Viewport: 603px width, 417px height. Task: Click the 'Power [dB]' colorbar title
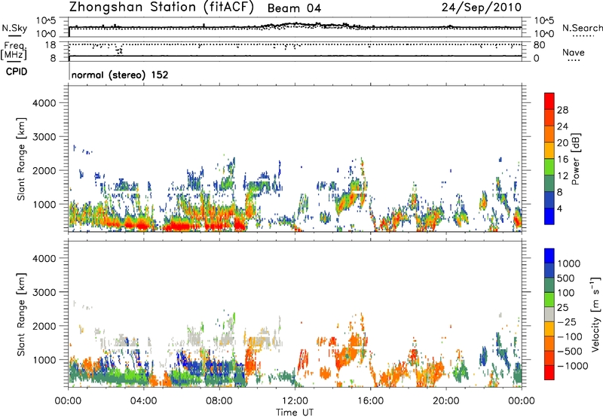tap(575, 159)
